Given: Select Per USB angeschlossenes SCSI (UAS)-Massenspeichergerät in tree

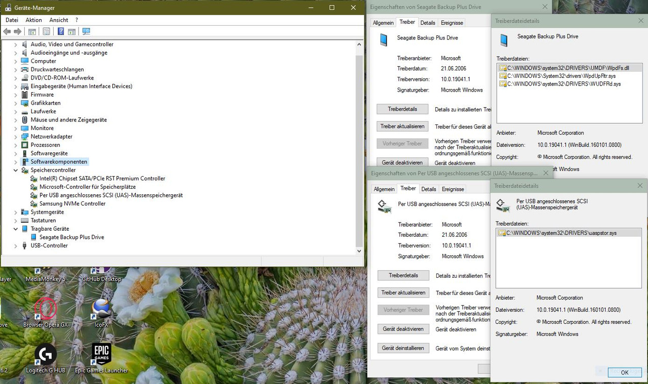Looking at the screenshot, I should click(x=111, y=195).
